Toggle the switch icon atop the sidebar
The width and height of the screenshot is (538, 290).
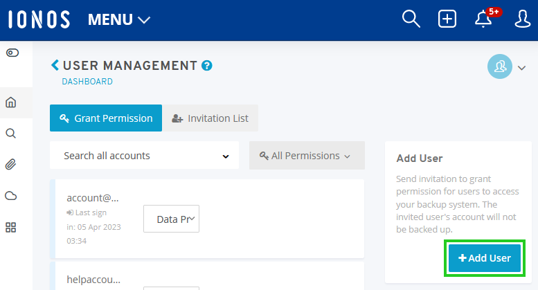coord(12,53)
